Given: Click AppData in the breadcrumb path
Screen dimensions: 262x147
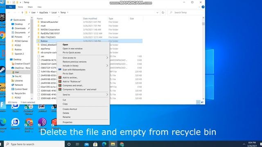Looking at the screenshot, I should pos(44,13).
